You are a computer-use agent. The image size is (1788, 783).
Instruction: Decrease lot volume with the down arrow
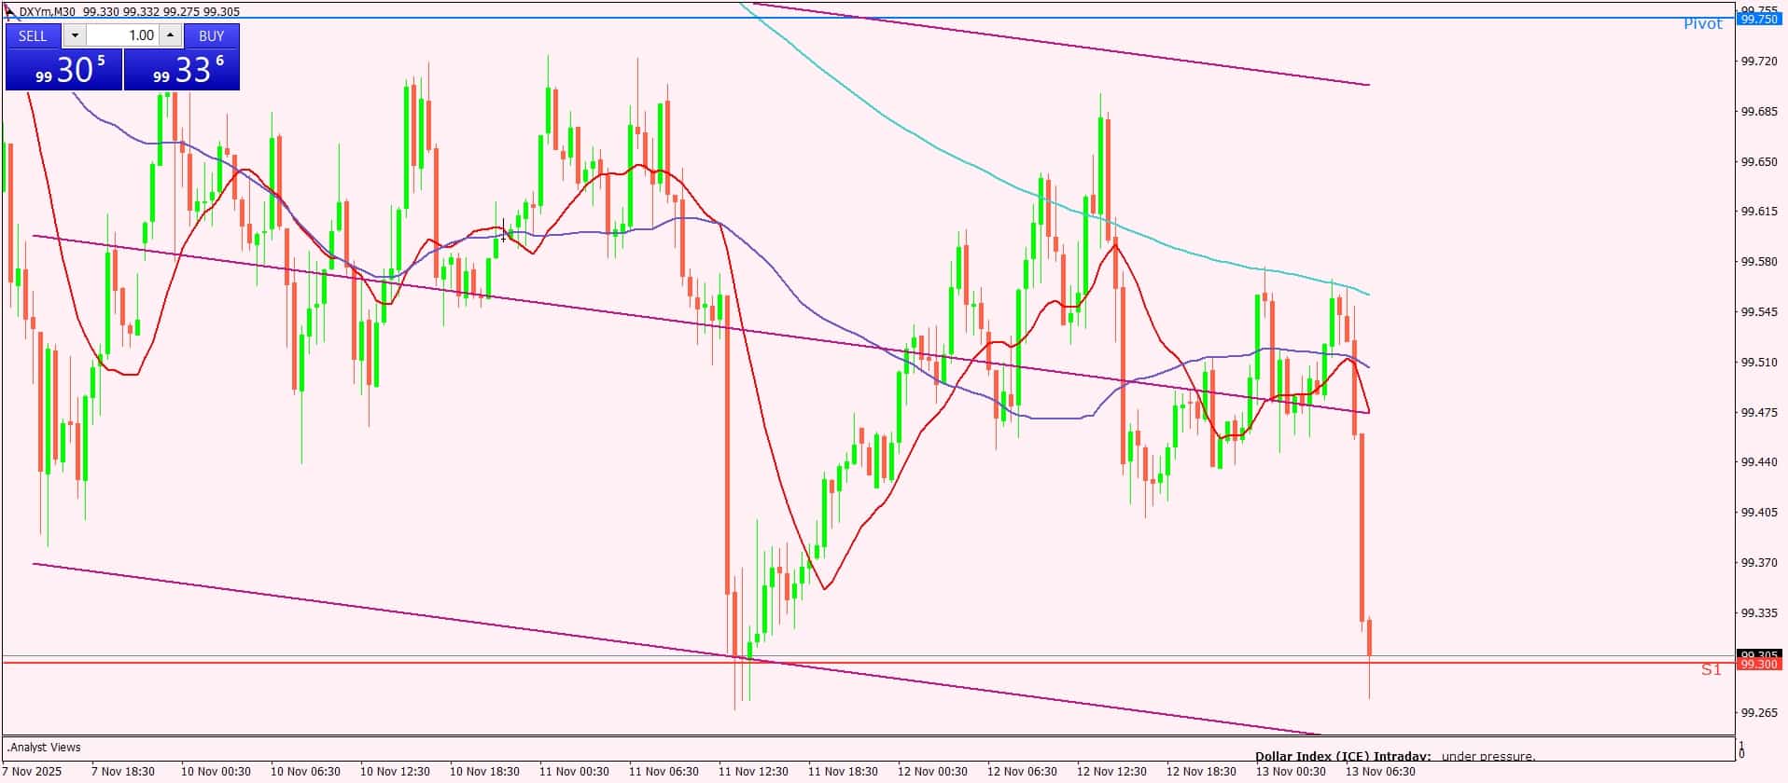(x=76, y=35)
